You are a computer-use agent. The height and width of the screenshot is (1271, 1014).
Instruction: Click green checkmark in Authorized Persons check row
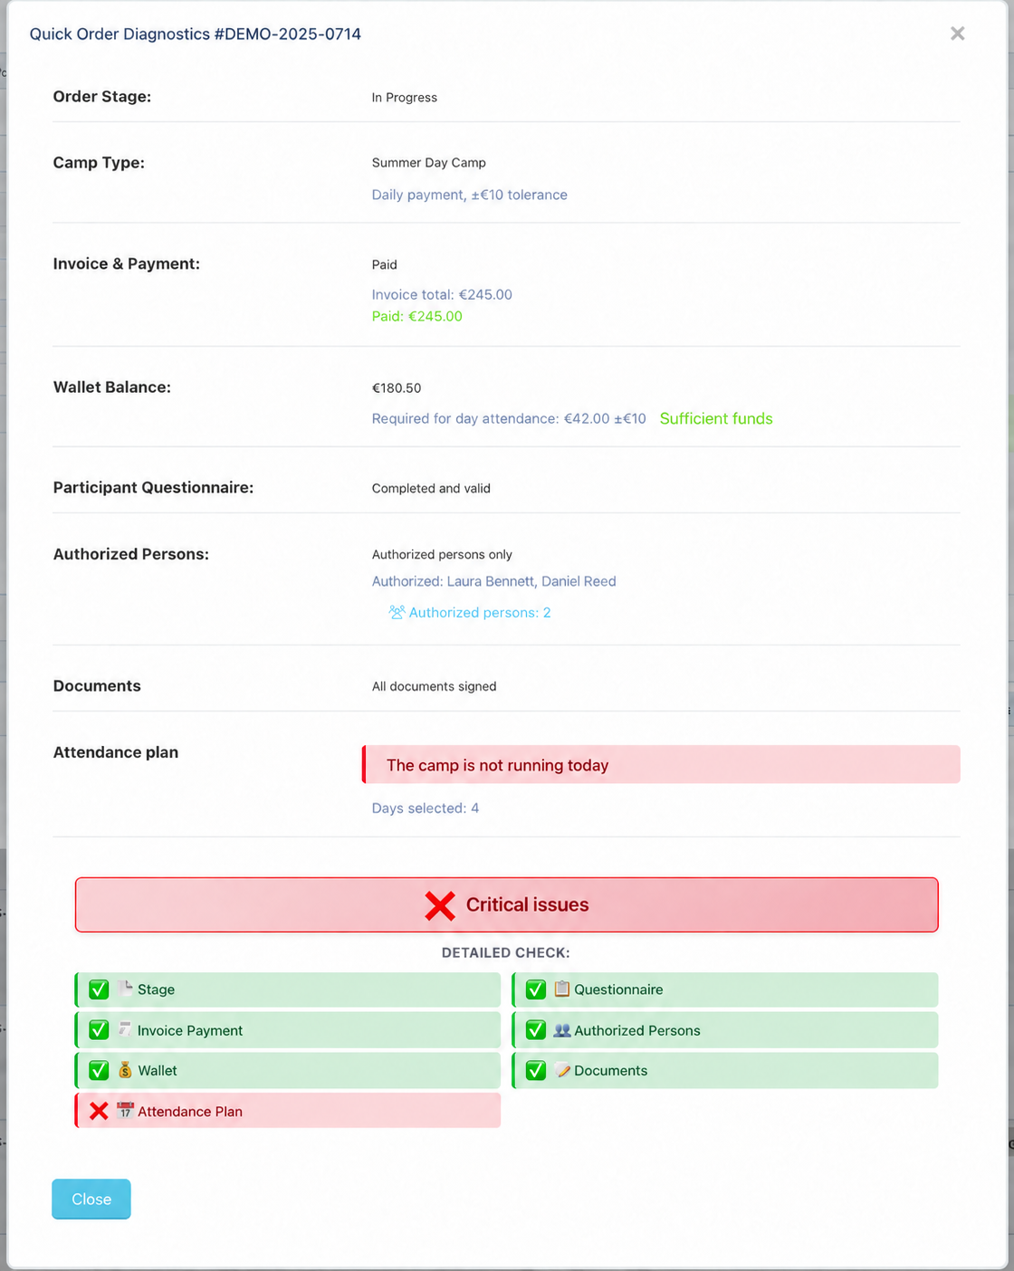coord(536,1030)
